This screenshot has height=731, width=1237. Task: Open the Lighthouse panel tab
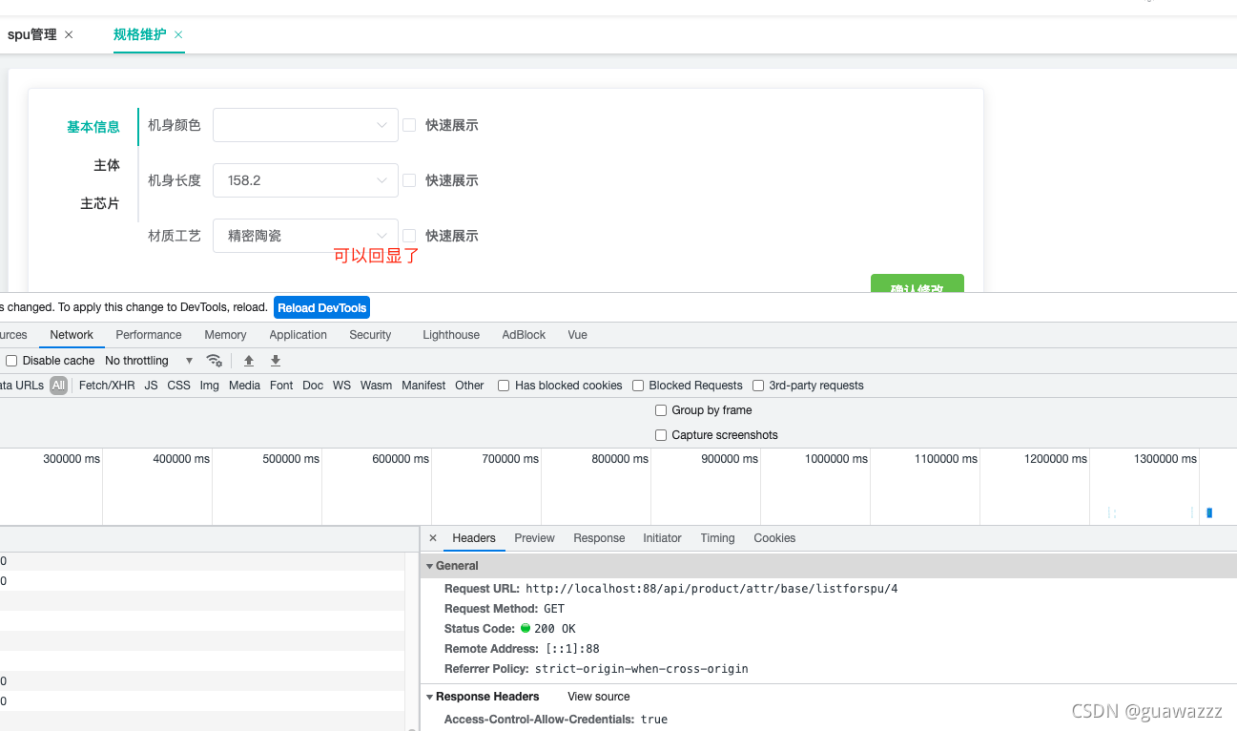pyautogui.click(x=451, y=335)
